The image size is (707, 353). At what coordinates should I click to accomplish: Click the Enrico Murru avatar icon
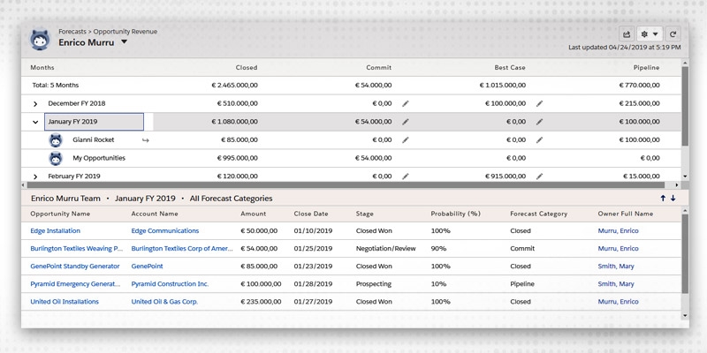click(x=41, y=40)
